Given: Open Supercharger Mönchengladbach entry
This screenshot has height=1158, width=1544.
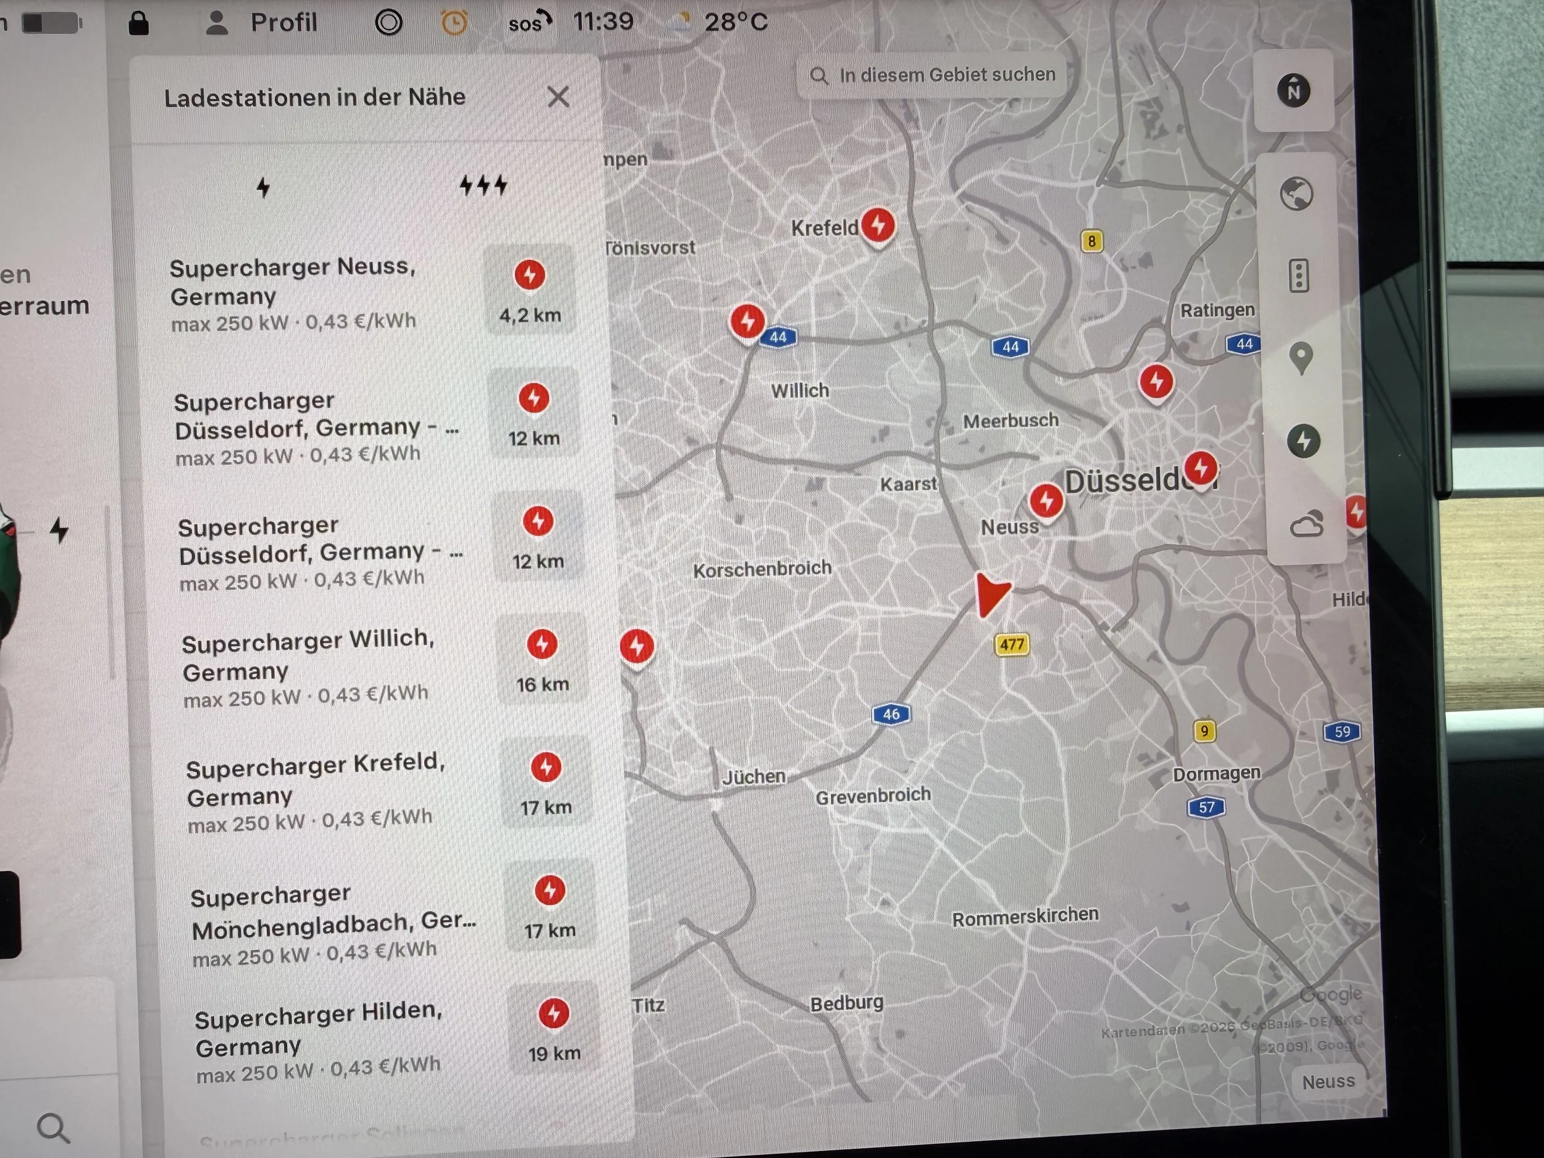Looking at the screenshot, I should (x=333, y=926).
